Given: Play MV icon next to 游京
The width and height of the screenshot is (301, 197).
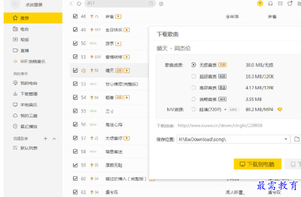Looking at the screenshot, I should coord(118,44).
